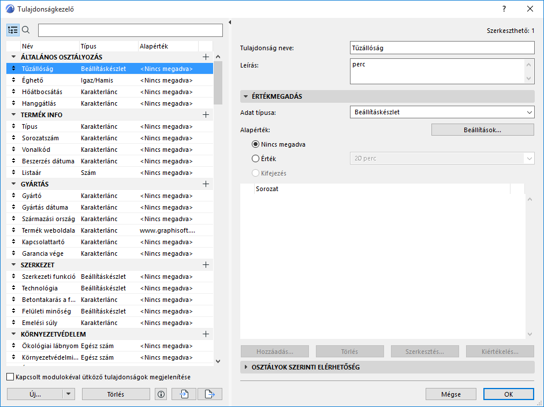Click the drag handle of the Listaár row
Screen dimensions: 544x407
click(x=13, y=173)
